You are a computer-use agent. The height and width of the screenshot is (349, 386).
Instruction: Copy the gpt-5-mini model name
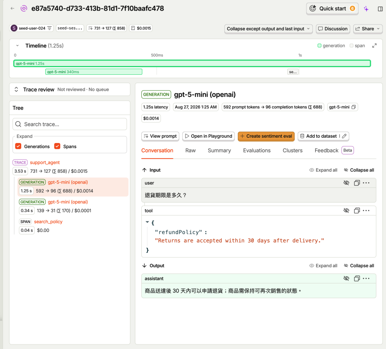click(x=354, y=107)
